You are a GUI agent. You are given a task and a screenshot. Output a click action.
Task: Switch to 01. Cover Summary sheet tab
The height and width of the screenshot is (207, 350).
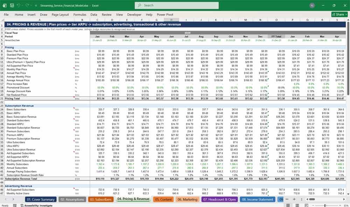coord(41,199)
